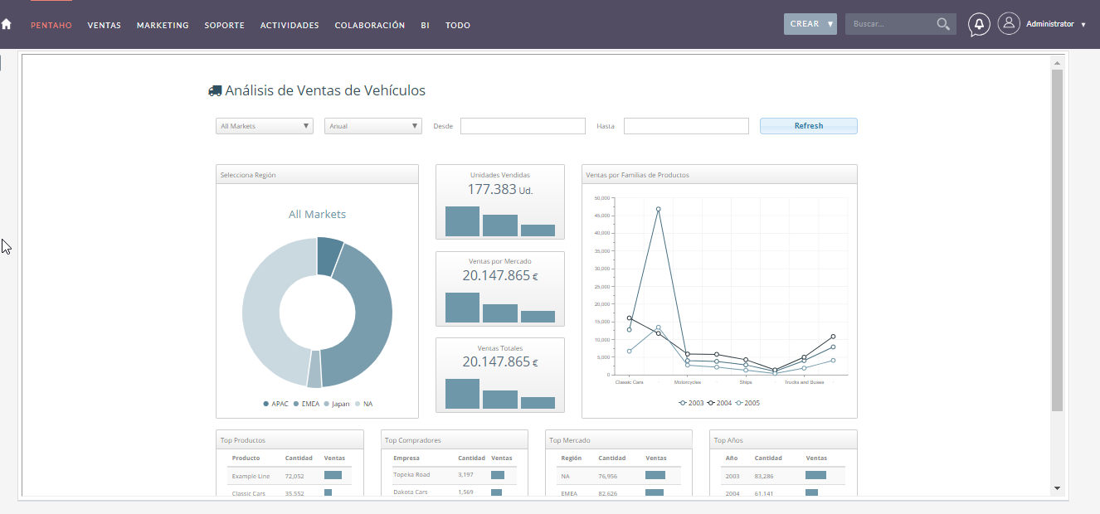Click the home icon in the top bar
Viewport: 1100px width, 514px height.
(x=7, y=24)
